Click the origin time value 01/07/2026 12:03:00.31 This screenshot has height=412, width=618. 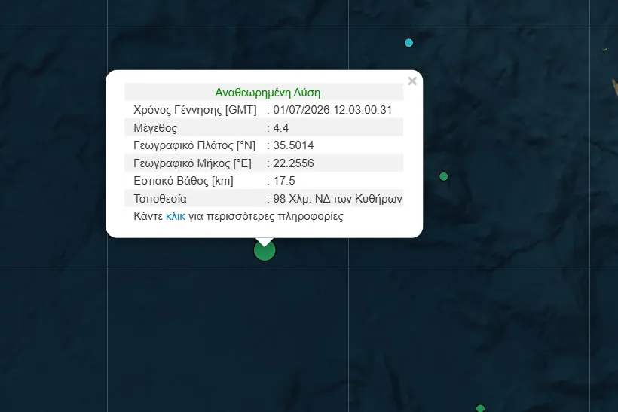tap(332, 110)
